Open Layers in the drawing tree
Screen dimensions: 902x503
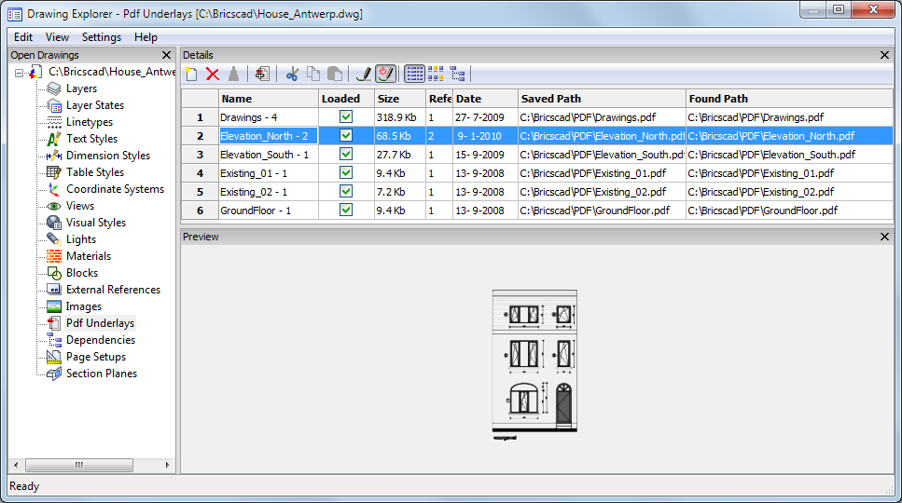click(81, 88)
